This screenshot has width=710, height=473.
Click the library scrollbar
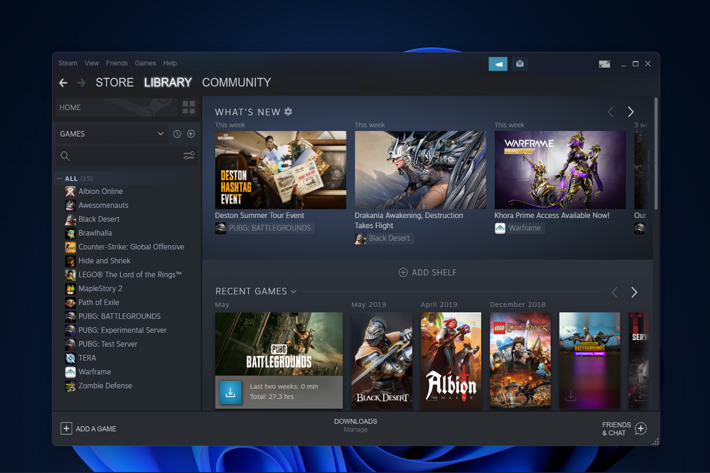(x=656, y=153)
